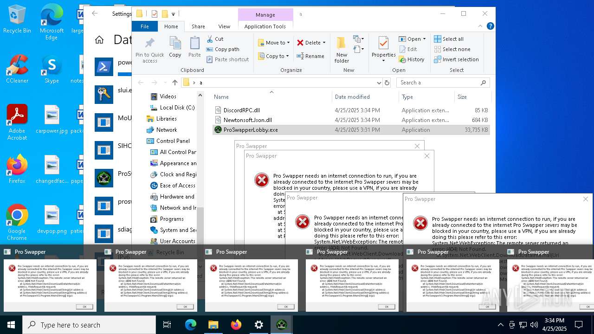Click Windows Start button
Image resolution: width=594 pixels, height=334 pixels.
[11, 325]
